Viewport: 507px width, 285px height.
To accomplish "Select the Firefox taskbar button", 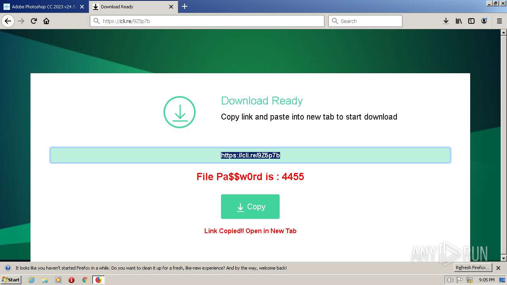I will coord(98,280).
